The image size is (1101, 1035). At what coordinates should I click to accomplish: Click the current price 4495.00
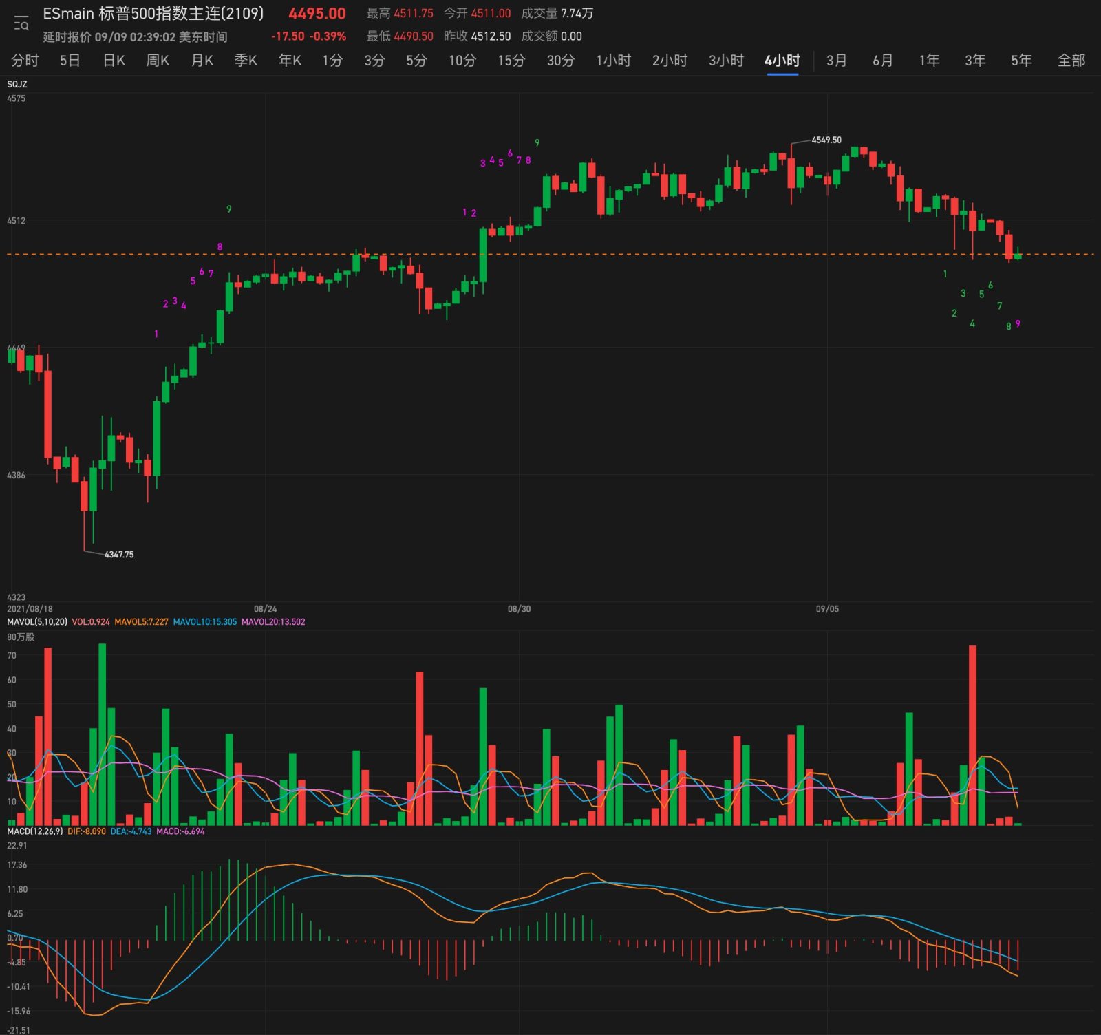click(317, 14)
